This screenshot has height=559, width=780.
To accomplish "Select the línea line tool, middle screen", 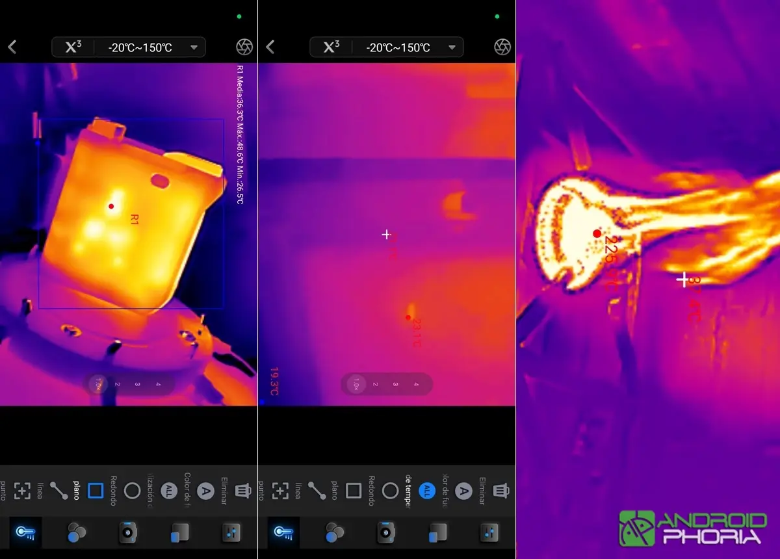I will click(x=317, y=491).
